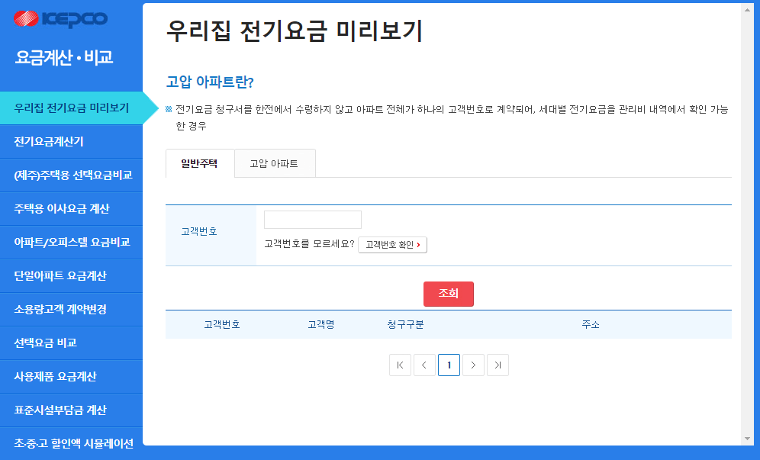Click the 고객번호 input field

[x=312, y=219]
